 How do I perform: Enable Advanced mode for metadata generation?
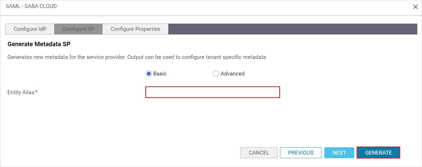[216, 74]
